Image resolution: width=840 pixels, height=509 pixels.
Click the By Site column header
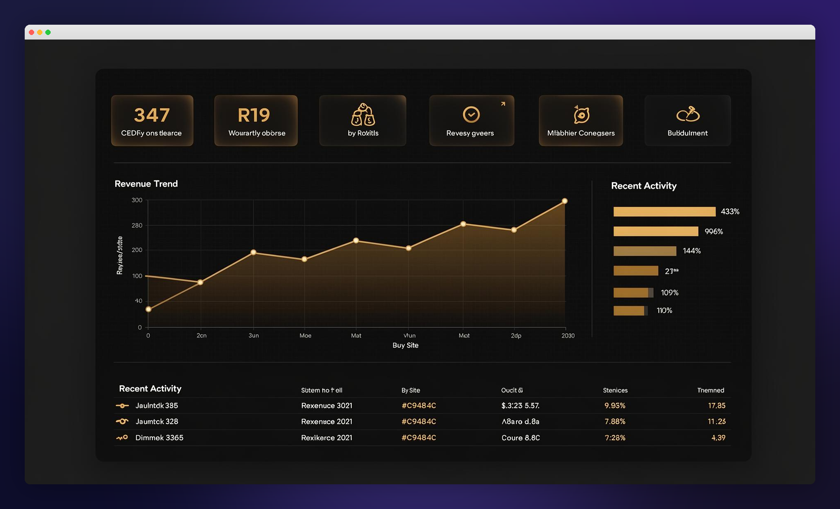pyautogui.click(x=411, y=390)
